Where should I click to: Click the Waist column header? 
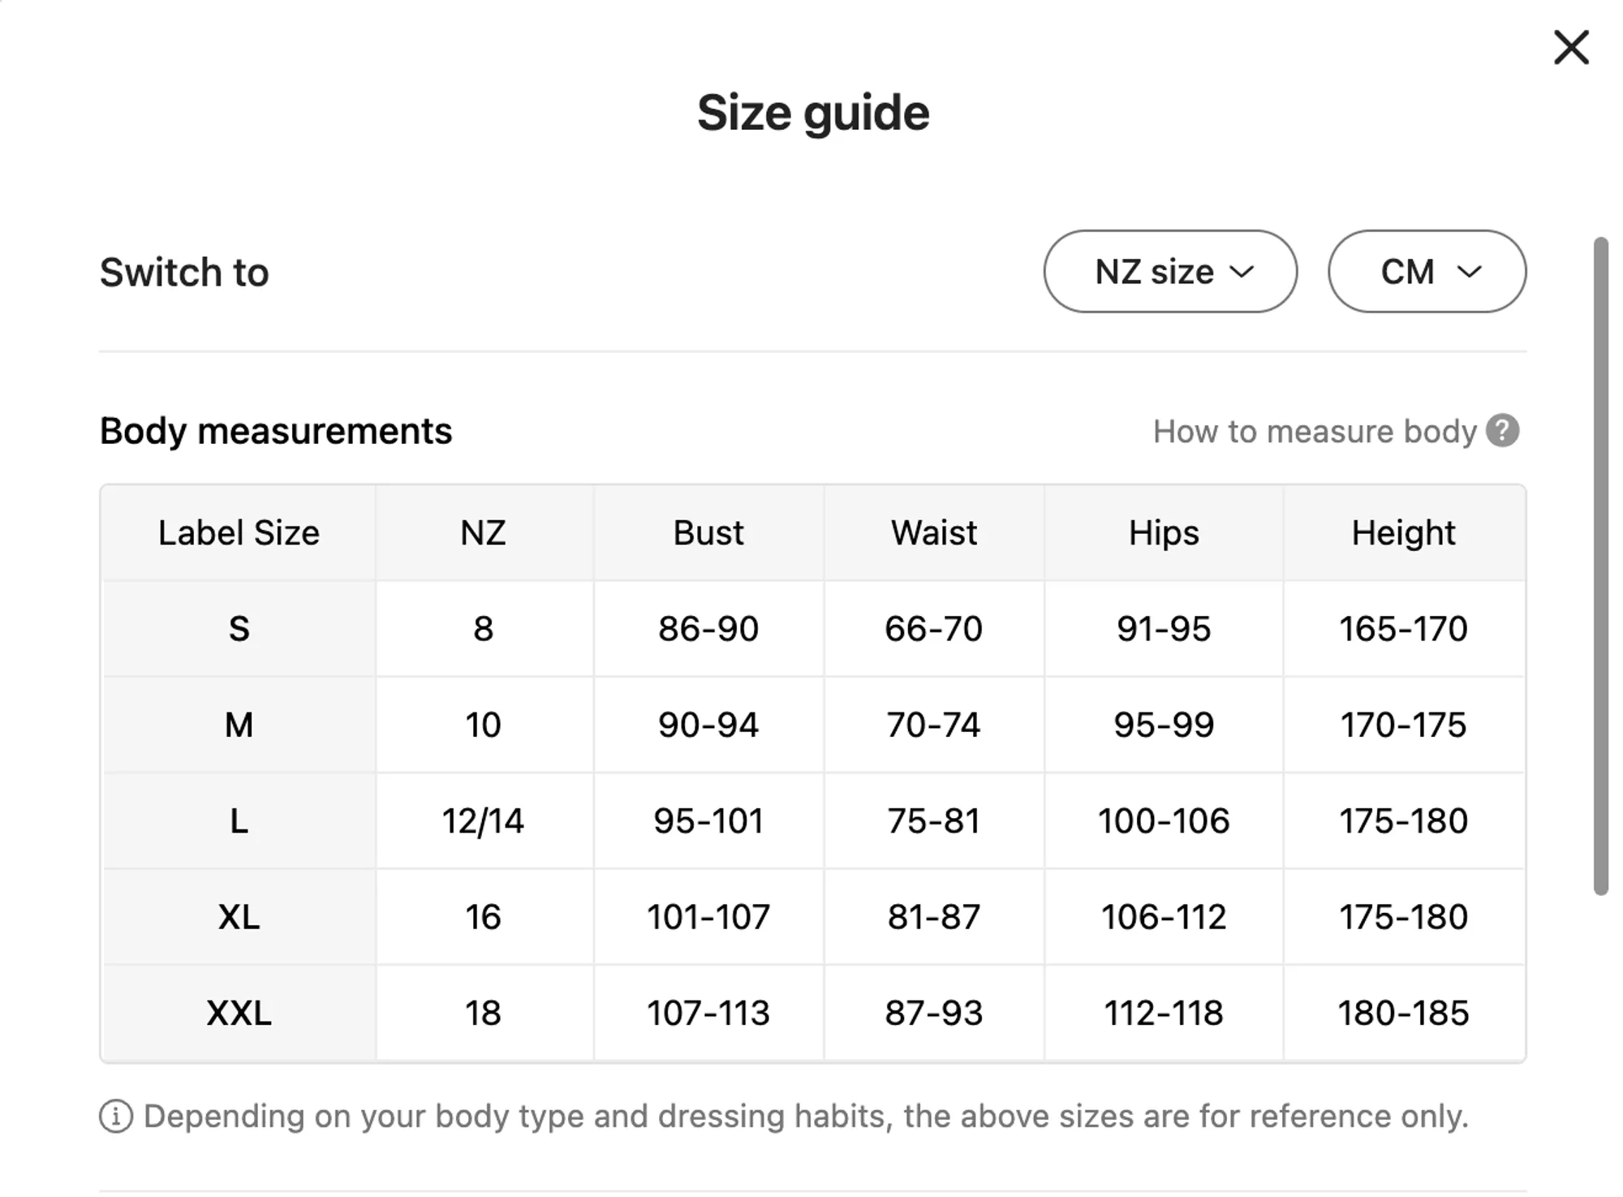(933, 533)
